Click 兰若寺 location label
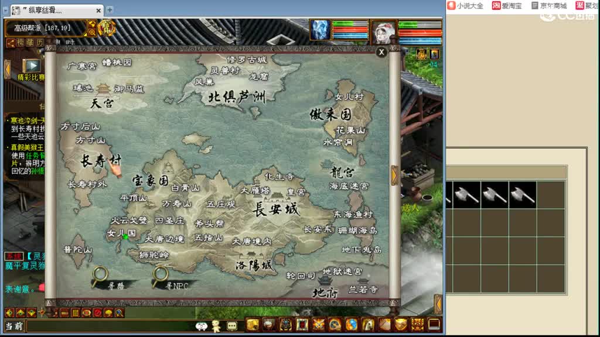Screen dimensions: 600x337 363,289
